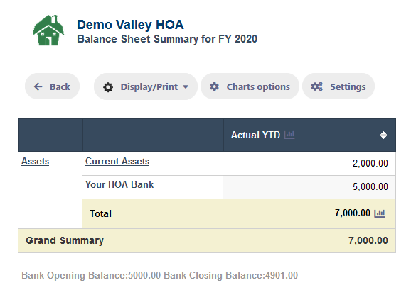Open the Your HOA Bank link
Image resolution: width=411 pixels, height=285 pixels.
click(119, 184)
